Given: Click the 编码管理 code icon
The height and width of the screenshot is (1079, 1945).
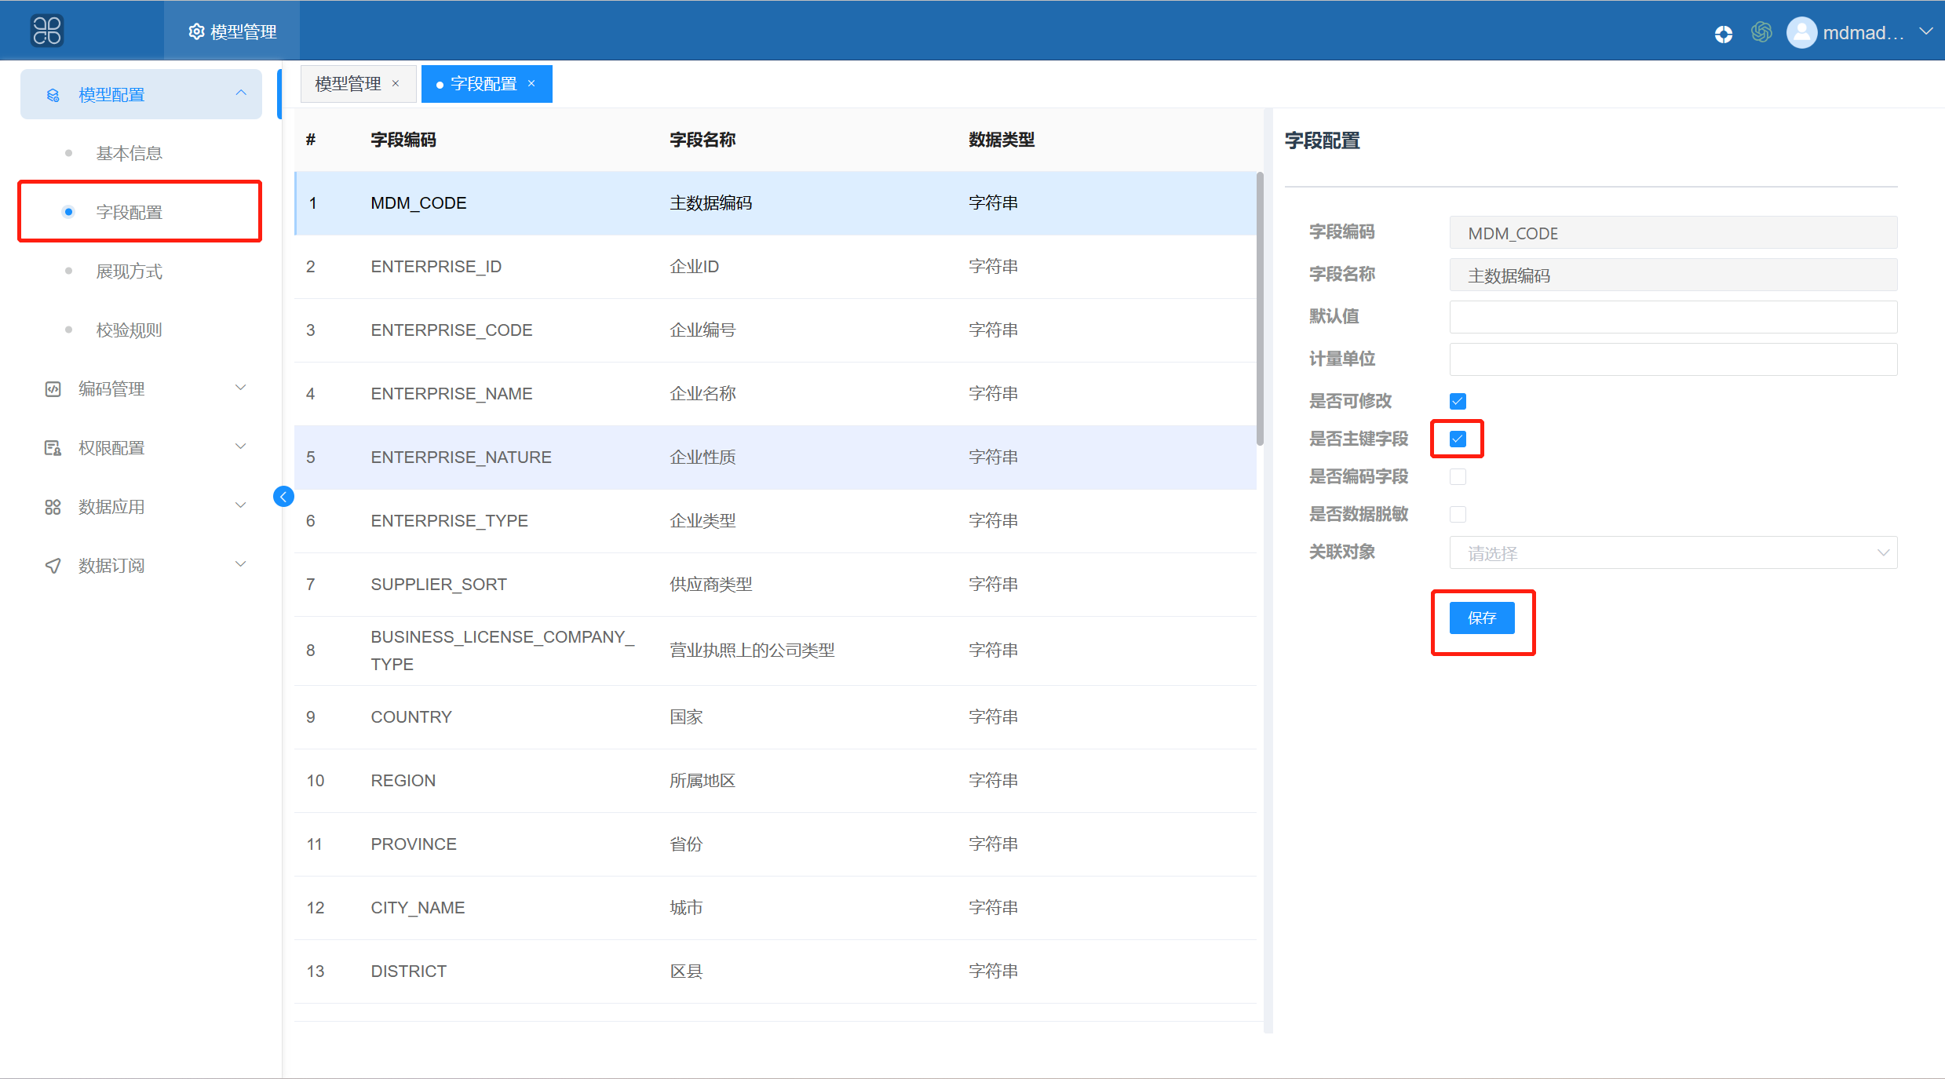Looking at the screenshot, I should point(53,389).
